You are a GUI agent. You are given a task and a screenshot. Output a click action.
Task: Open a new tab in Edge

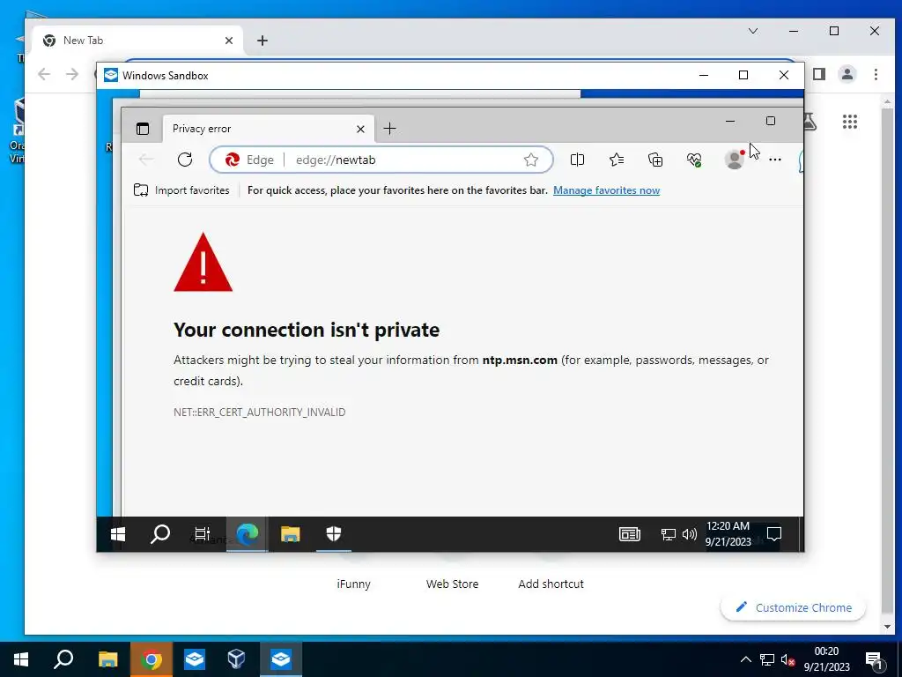click(389, 129)
